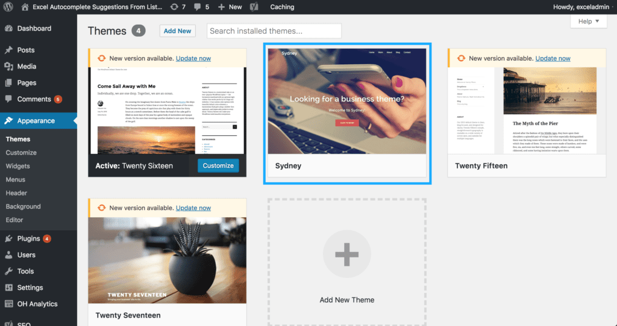This screenshot has height=326, width=617.
Task: Open the Themes submenu item
Action: 18,139
